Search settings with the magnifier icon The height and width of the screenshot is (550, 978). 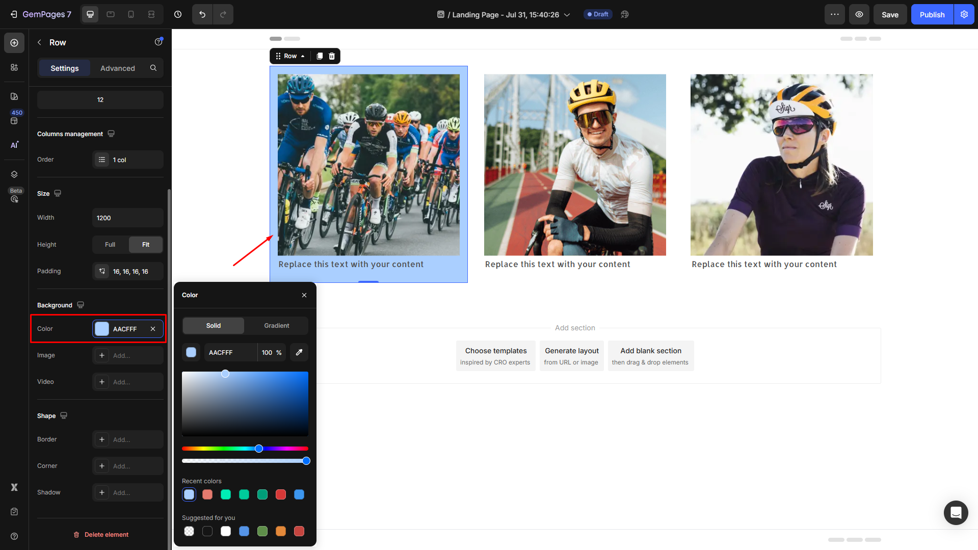click(153, 68)
